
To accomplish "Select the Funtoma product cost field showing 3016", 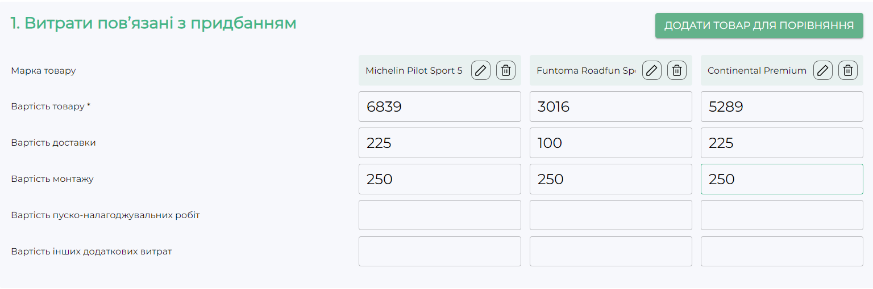I will 610,107.
